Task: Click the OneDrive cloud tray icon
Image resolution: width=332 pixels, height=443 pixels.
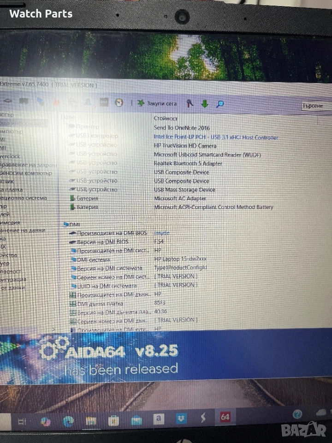Action: [x=321, y=413]
